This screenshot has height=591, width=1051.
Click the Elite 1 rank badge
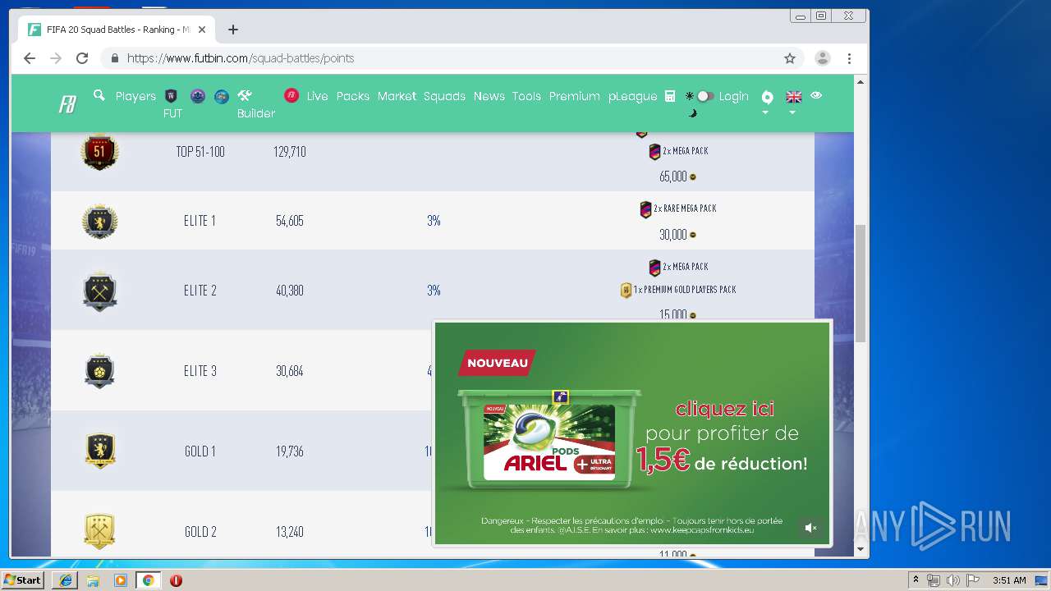pyautogui.click(x=99, y=221)
